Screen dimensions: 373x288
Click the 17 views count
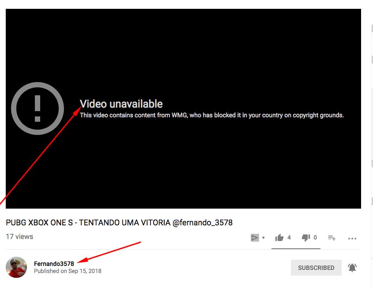click(19, 237)
